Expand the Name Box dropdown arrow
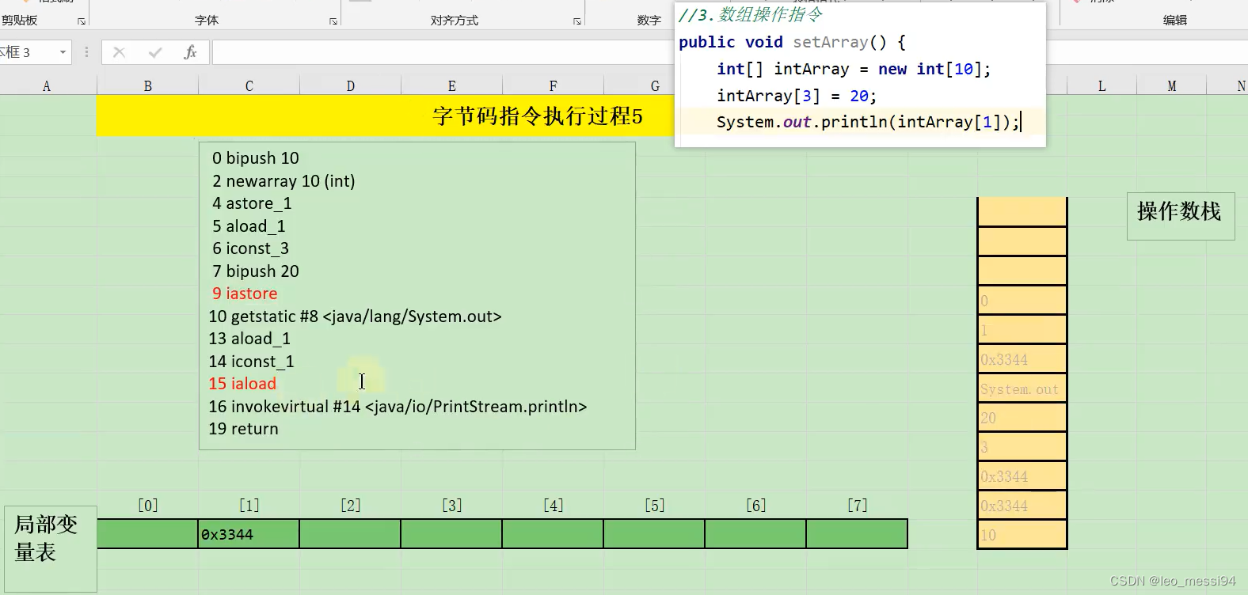The width and height of the screenshot is (1248, 595). (63, 52)
